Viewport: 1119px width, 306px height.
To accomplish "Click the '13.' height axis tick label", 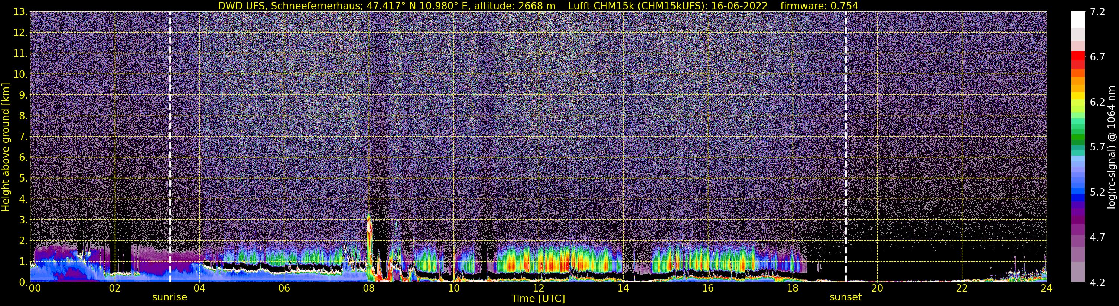I will [20, 12].
